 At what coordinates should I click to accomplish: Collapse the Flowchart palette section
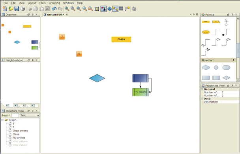point(233,60)
